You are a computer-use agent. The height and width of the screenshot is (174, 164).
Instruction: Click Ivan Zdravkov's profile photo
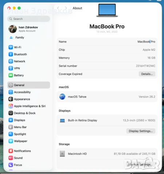[13, 29]
